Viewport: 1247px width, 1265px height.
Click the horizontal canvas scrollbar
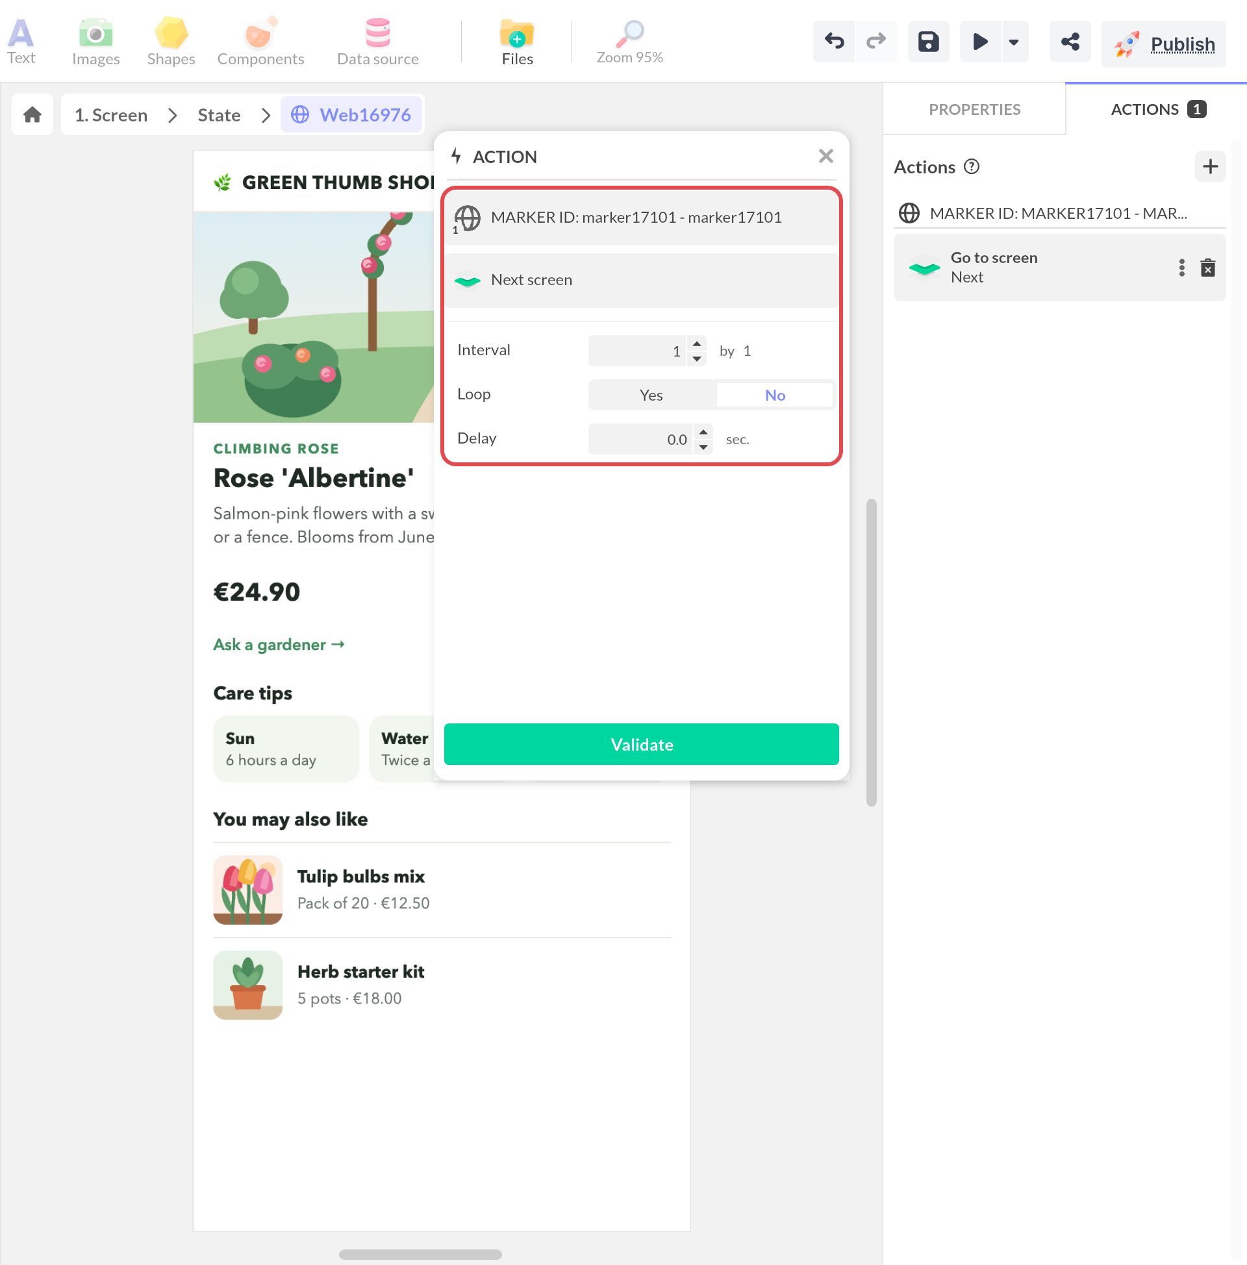[420, 1255]
